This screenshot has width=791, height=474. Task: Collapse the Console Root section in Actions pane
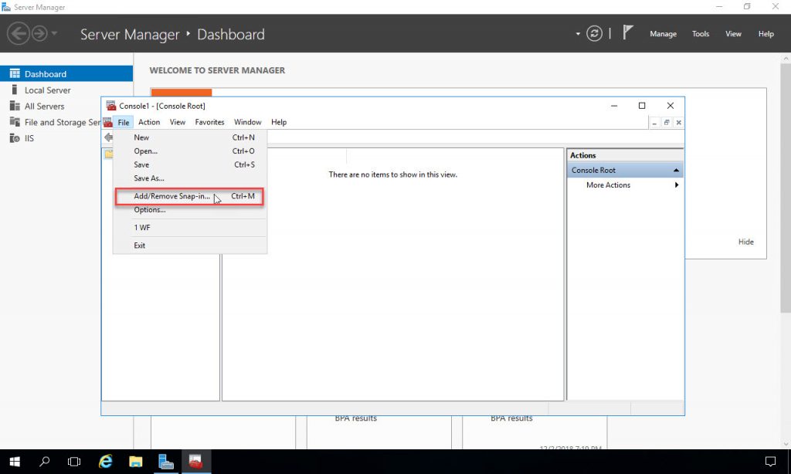[x=676, y=169]
